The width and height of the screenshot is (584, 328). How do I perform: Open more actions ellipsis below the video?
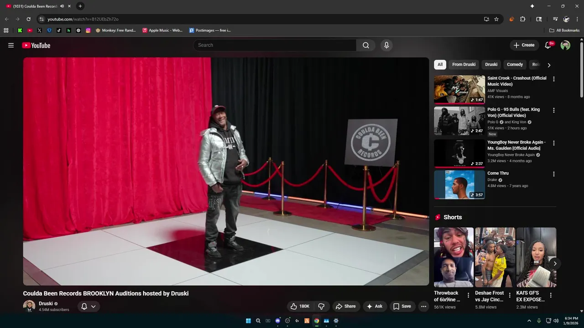coord(423,306)
